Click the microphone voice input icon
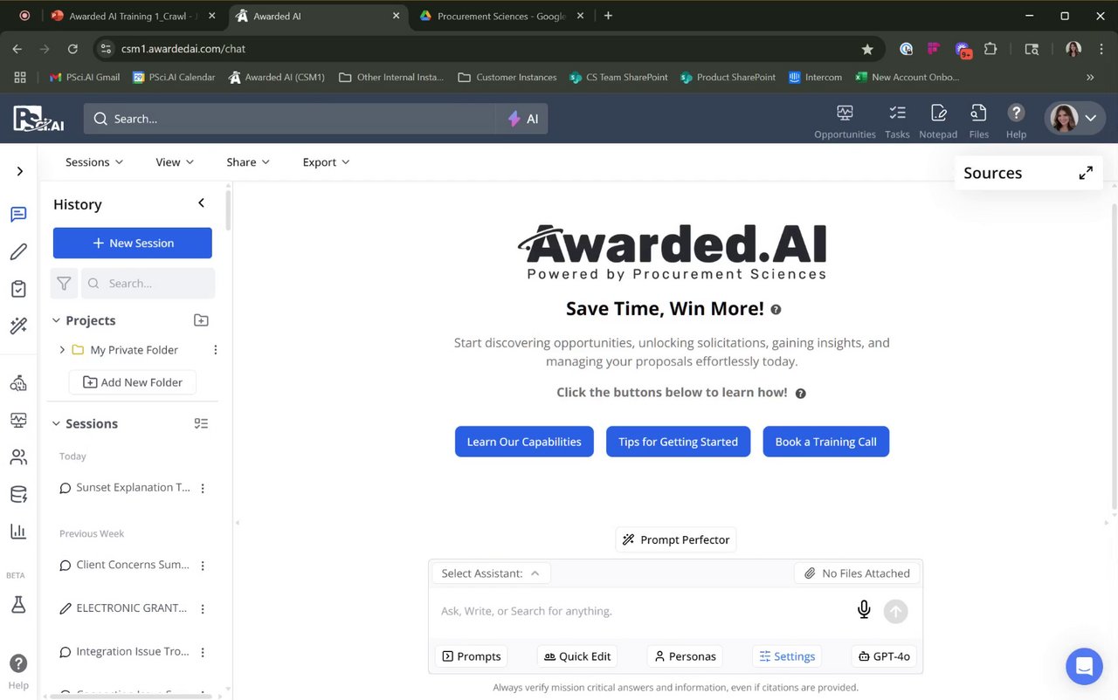The height and width of the screenshot is (700, 1118). tap(864, 610)
